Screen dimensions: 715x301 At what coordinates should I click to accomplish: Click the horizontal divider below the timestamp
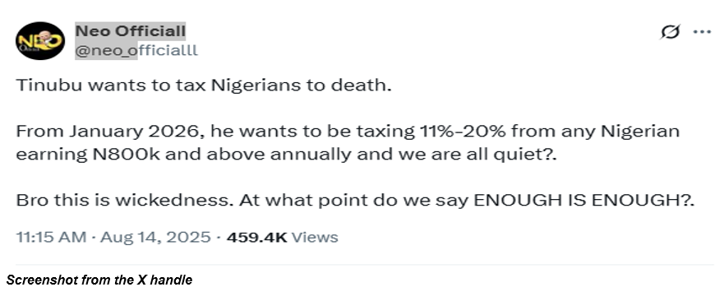click(365, 265)
